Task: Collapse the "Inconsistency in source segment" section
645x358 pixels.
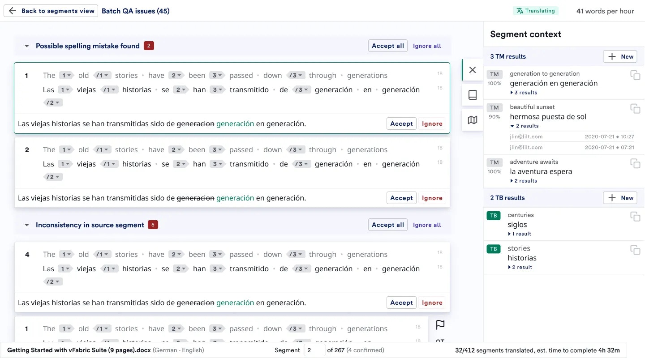Action: tap(26, 225)
